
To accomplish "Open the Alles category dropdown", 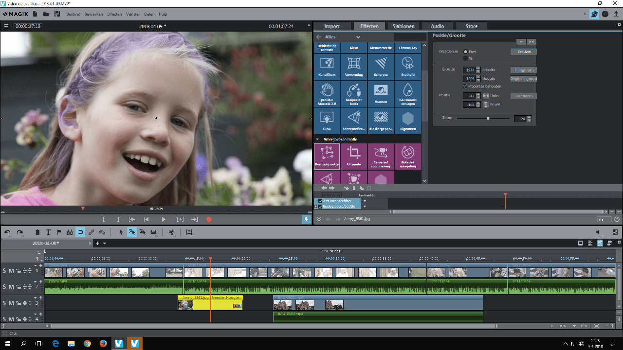I will 358,37.
